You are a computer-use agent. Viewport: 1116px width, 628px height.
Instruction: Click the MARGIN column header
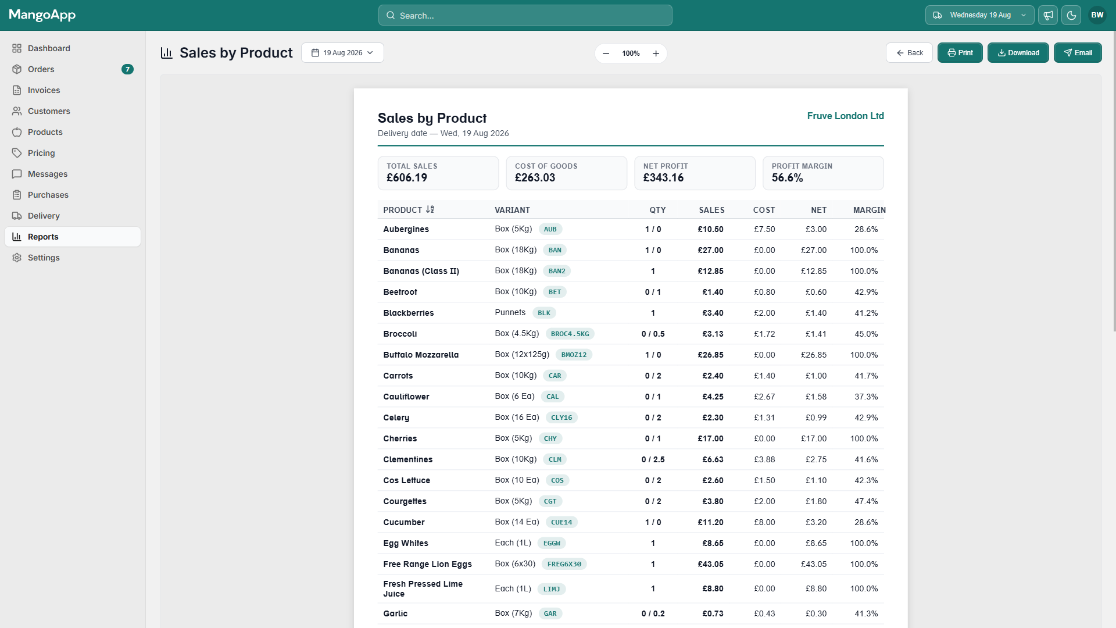point(870,210)
